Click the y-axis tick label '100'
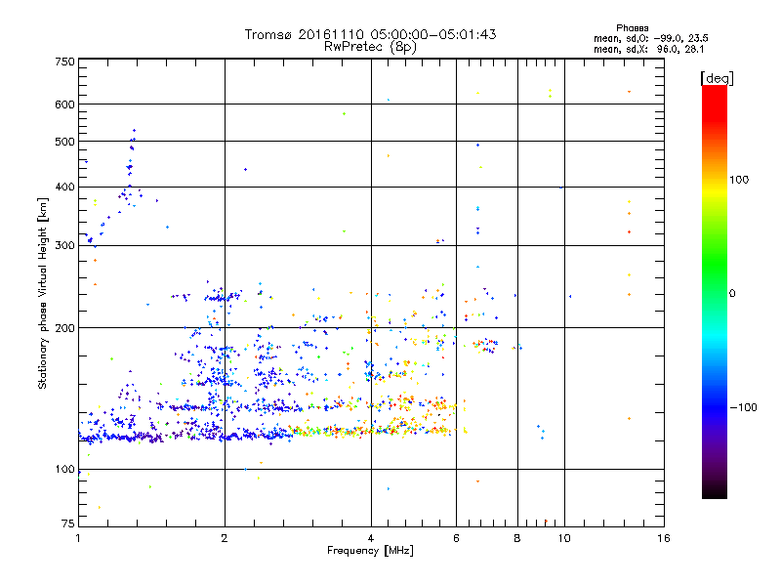This screenshot has width=781, height=586. [x=64, y=469]
